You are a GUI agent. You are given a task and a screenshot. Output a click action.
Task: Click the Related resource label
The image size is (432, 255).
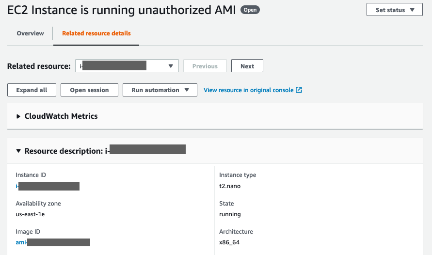[x=39, y=66]
